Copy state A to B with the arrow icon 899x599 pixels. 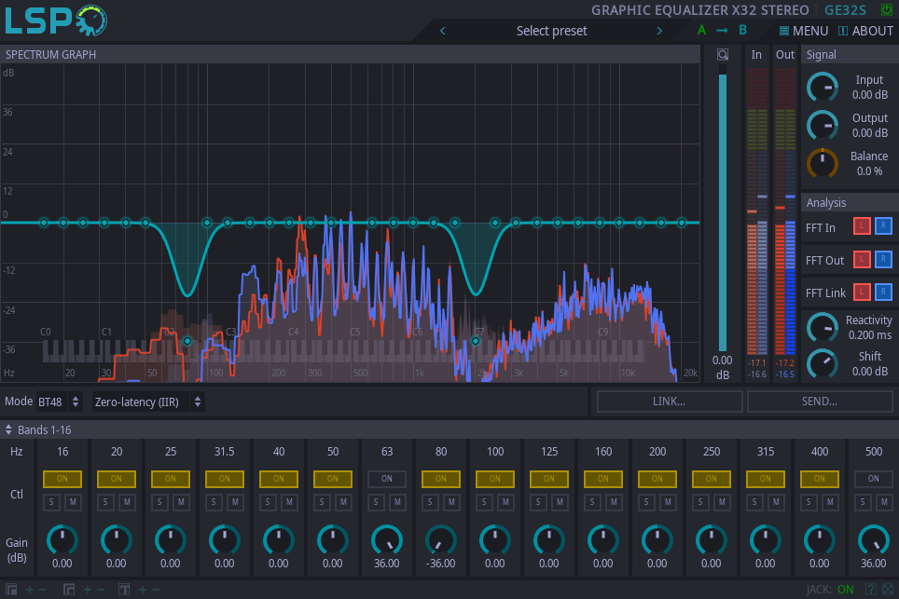point(722,31)
